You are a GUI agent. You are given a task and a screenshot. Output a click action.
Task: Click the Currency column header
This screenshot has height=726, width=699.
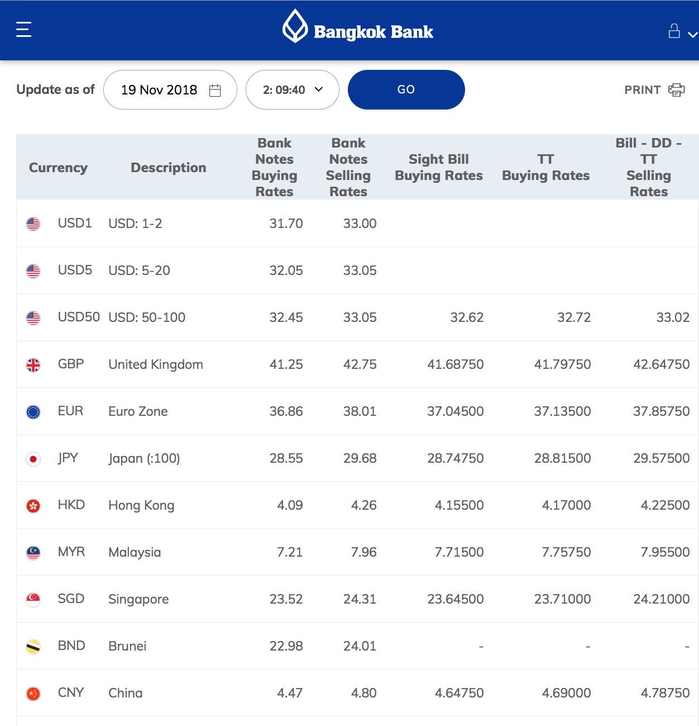[x=58, y=168]
